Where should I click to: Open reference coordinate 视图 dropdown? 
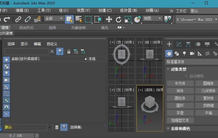click(153, 18)
